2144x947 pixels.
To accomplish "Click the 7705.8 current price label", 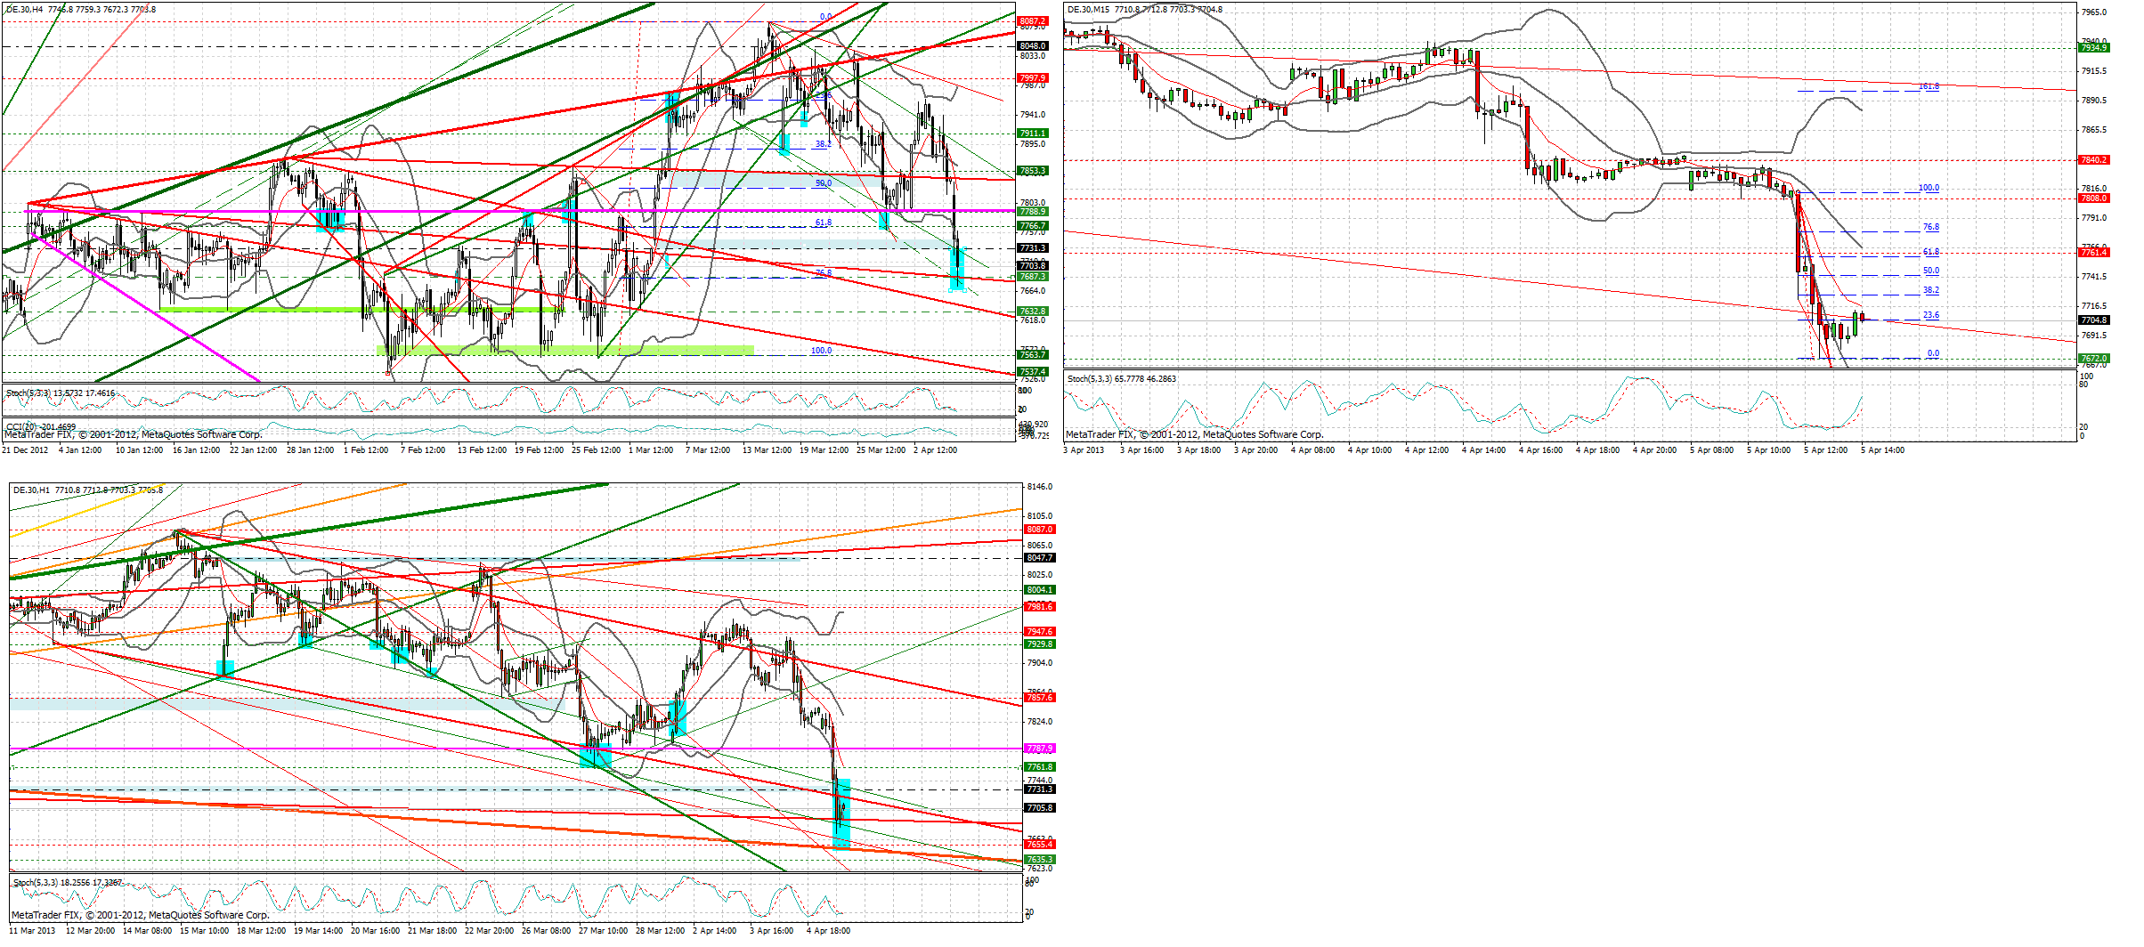I will 1040,807.
